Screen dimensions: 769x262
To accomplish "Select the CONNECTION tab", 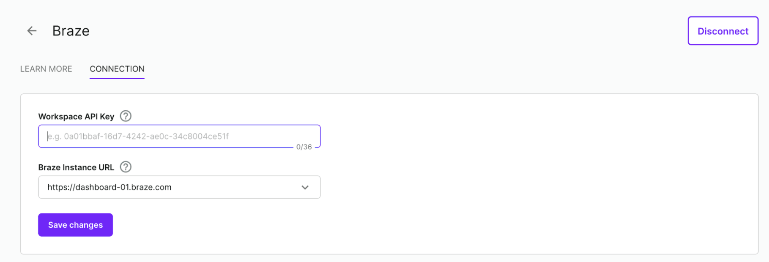I will click(x=117, y=69).
